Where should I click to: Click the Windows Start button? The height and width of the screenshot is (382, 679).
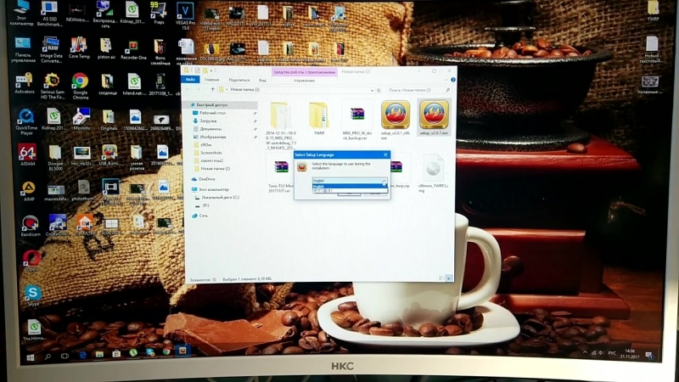[x=31, y=358]
